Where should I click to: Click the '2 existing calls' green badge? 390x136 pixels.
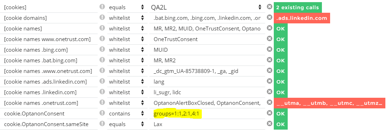point(297,7)
